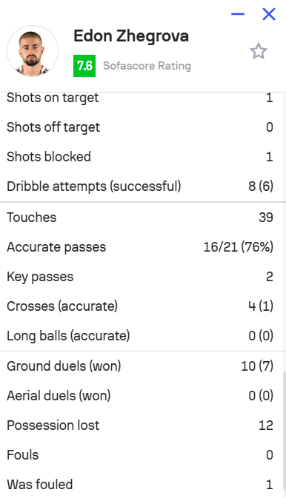Click the Was fouled stat row
This screenshot has height=498, width=286.
click(x=140, y=485)
